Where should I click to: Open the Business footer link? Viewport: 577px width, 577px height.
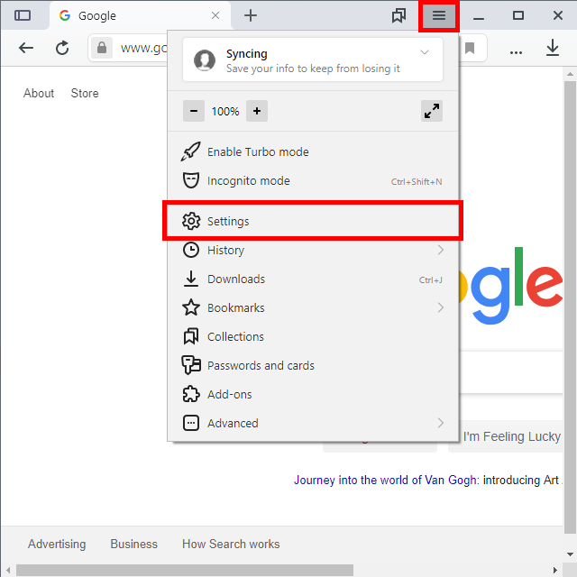(134, 544)
